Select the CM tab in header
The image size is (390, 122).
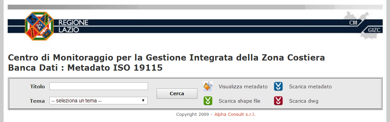[353, 23]
